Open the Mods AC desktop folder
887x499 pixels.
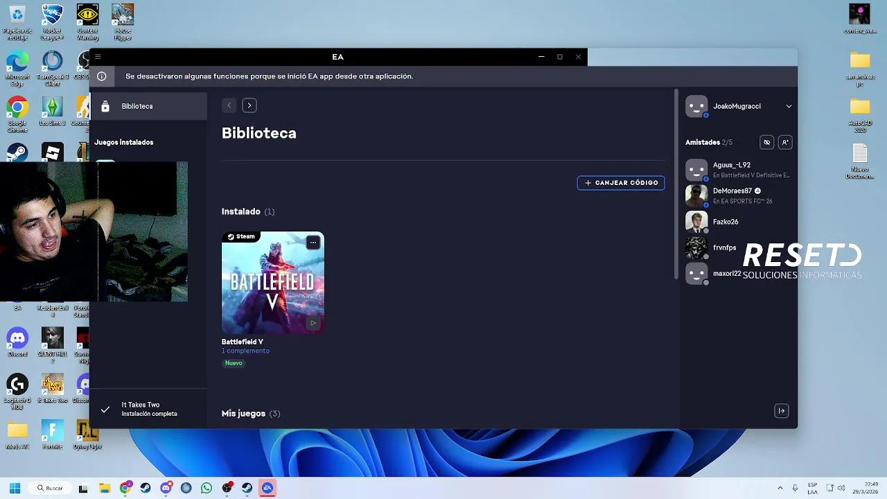click(17, 435)
